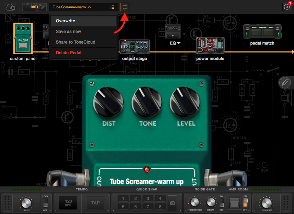
Task: Expand the EQ dropdown arrow
Action: (179, 43)
